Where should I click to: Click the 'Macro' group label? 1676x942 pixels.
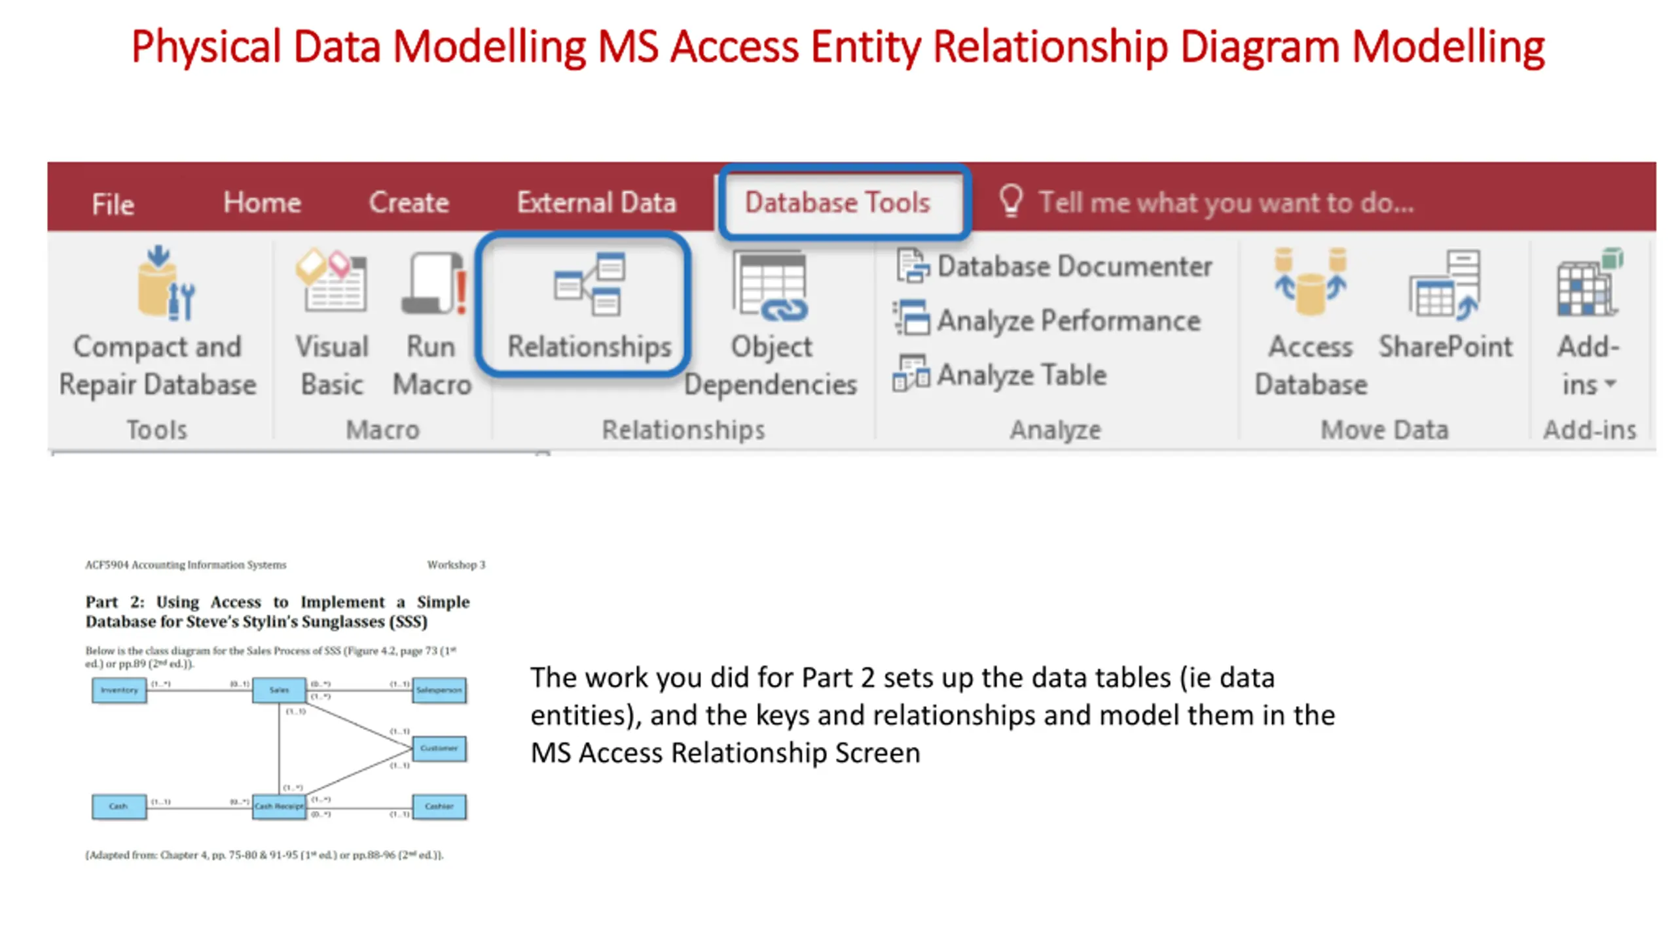click(382, 430)
